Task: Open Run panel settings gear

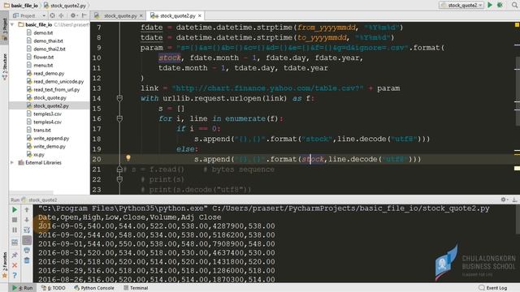Action: tap(504, 200)
